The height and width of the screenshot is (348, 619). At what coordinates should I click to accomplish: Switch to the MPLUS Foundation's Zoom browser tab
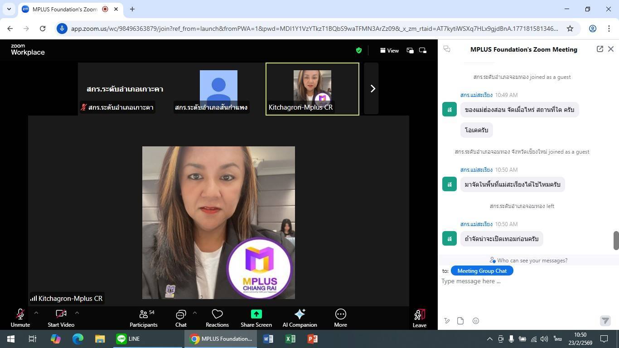(x=64, y=9)
